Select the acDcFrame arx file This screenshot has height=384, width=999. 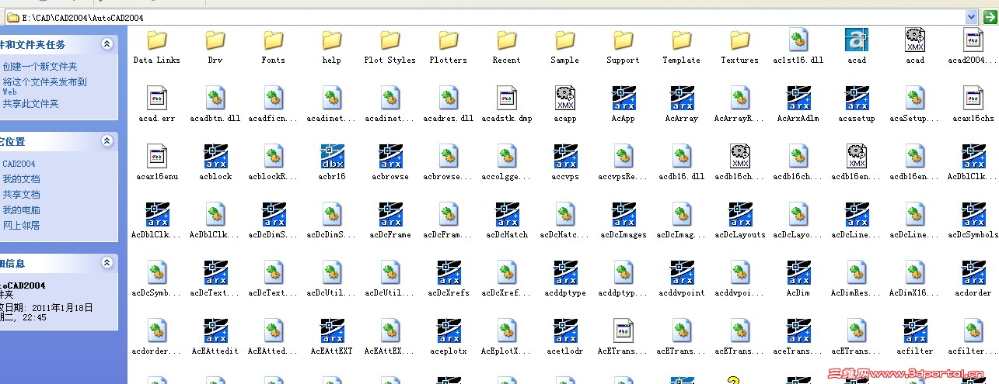click(x=390, y=222)
